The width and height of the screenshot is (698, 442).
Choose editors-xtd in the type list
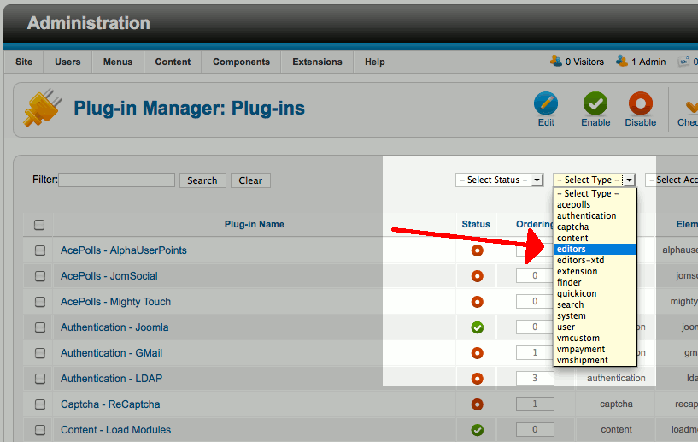pos(595,260)
